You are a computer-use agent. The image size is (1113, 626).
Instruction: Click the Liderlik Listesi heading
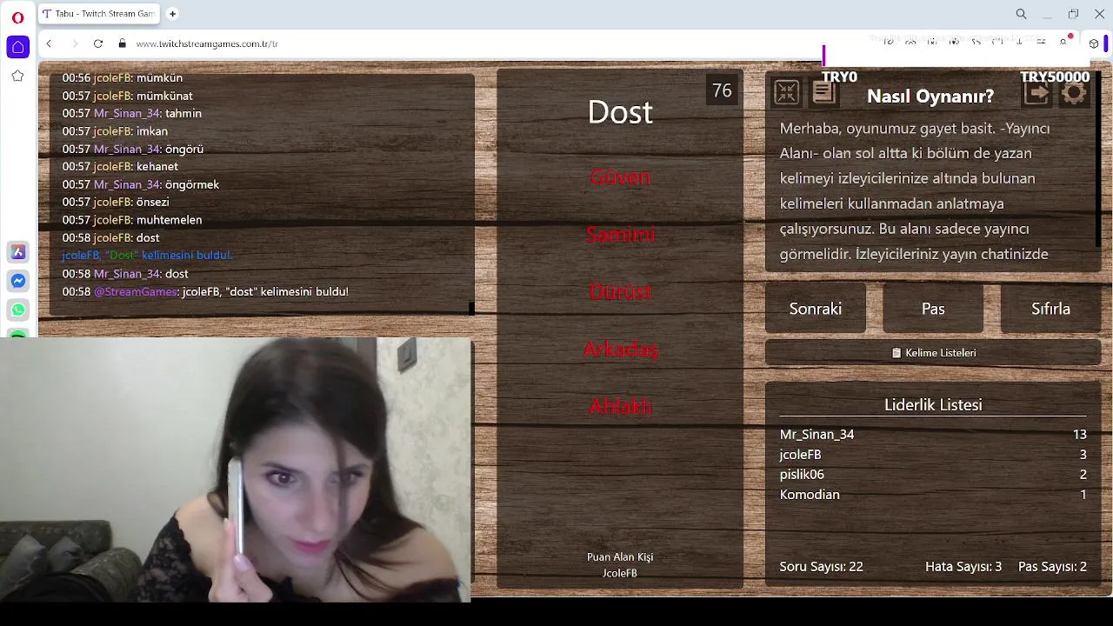coord(933,405)
